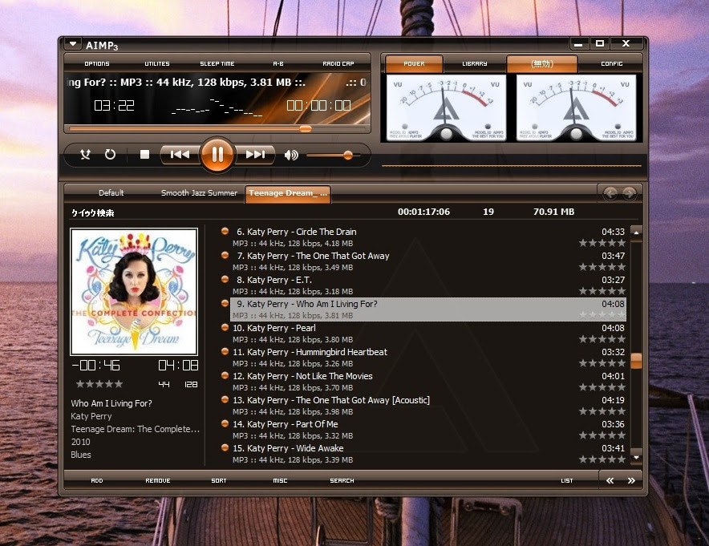The width and height of the screenshot is (709, 546).
Task: Select track 10 Pearl
Action: 428,334
